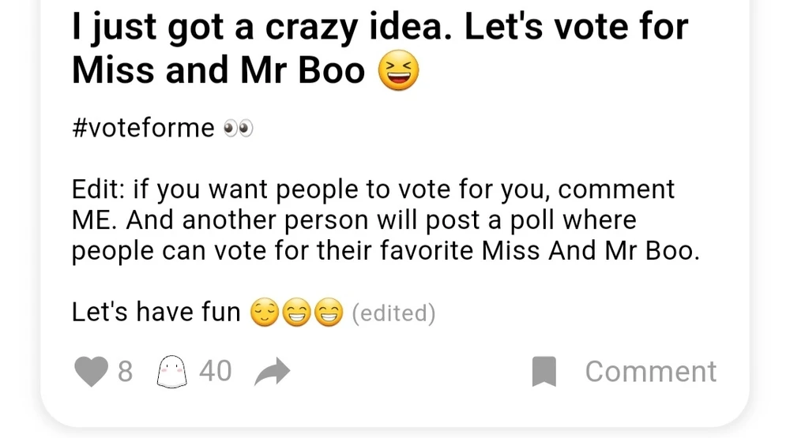Click the laughing squint emoji in title

click(x=398, y=70)
